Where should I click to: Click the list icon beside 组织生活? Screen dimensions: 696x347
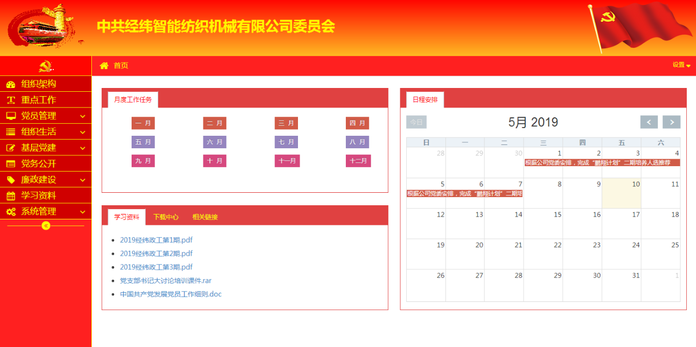[10, 131]
